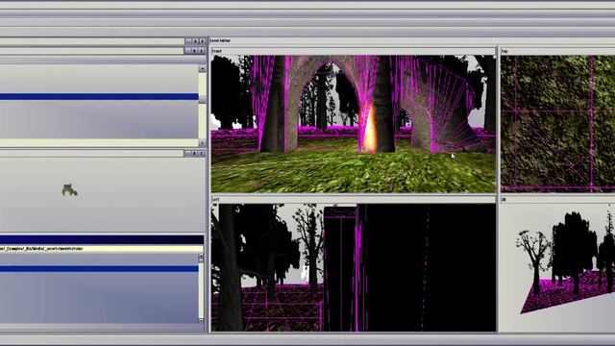This screenshot has height=346, width=615.
Task: Minimize the model preview panel
Action: 188,153
